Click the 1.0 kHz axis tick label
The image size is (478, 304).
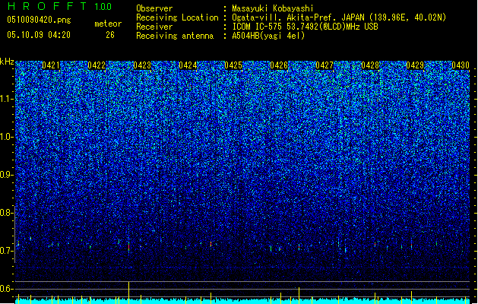pos(6,137)
